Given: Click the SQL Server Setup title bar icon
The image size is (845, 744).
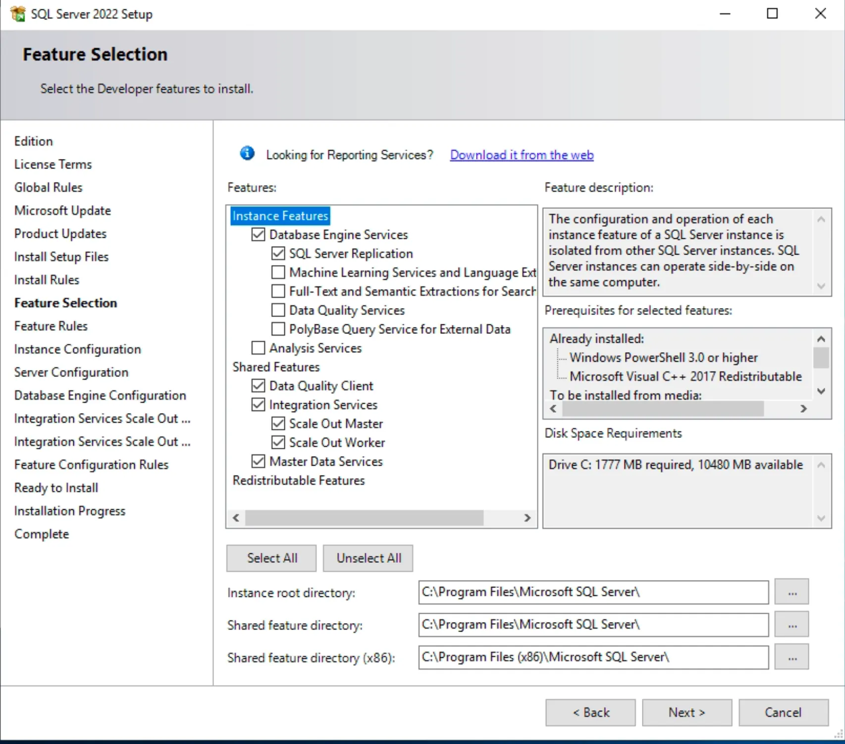Looking at the screenshot, I should coord(18,14).
